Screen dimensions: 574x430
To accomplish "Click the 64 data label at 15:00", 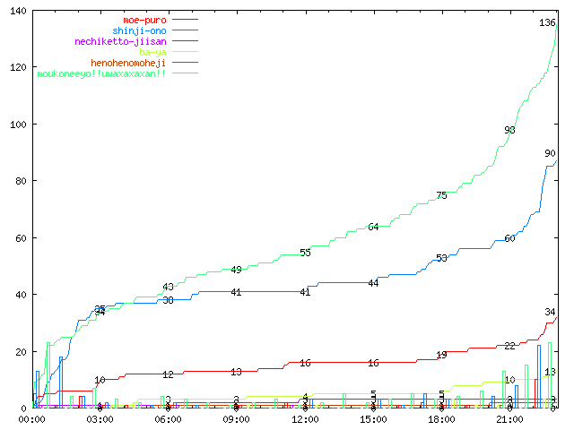I will (373, 227).
